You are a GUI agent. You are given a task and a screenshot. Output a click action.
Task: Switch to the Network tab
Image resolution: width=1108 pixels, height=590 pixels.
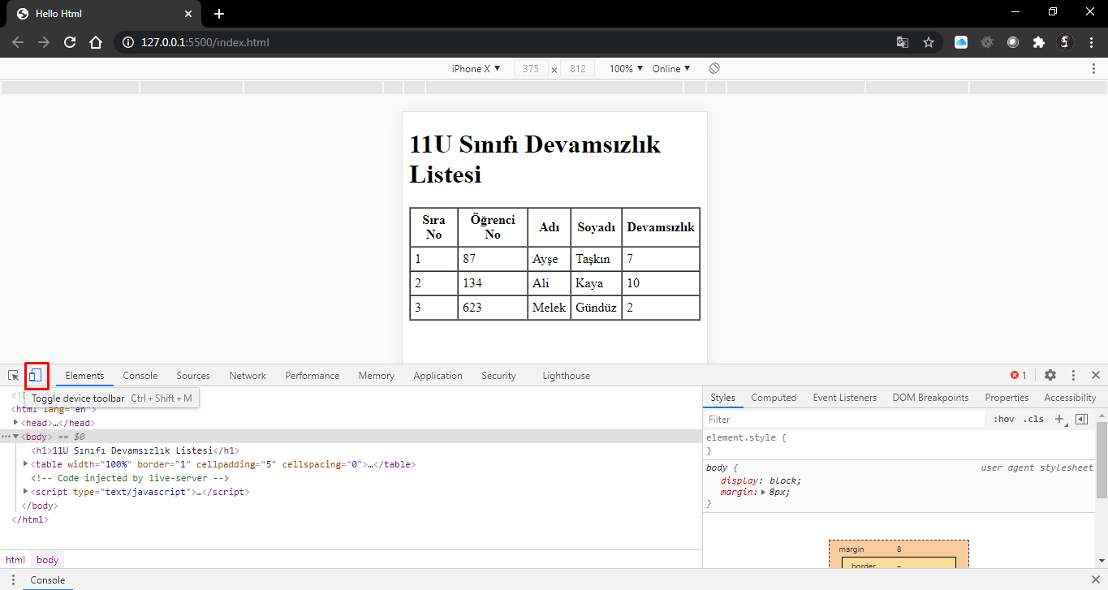248,376
